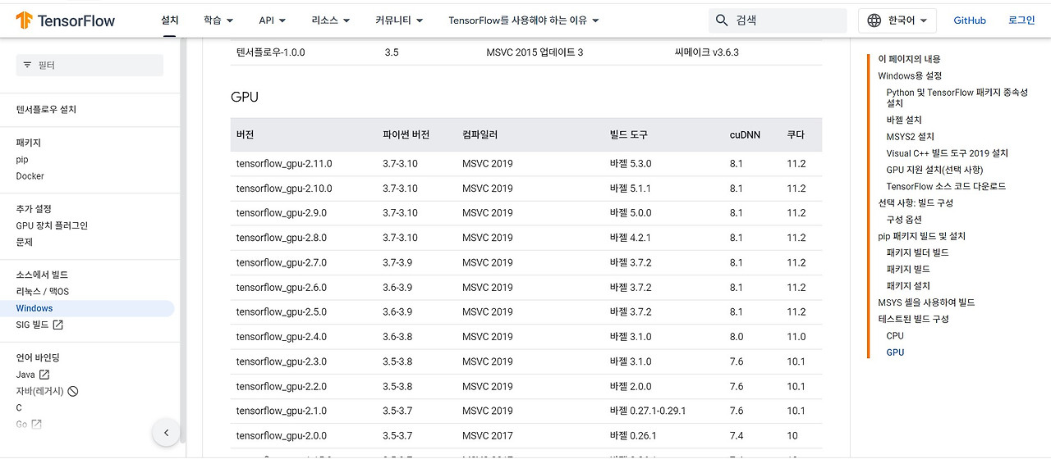Jump to MSYS 셸을 사용하여 빌드
Screen dimensions: 1051x459
926,302
